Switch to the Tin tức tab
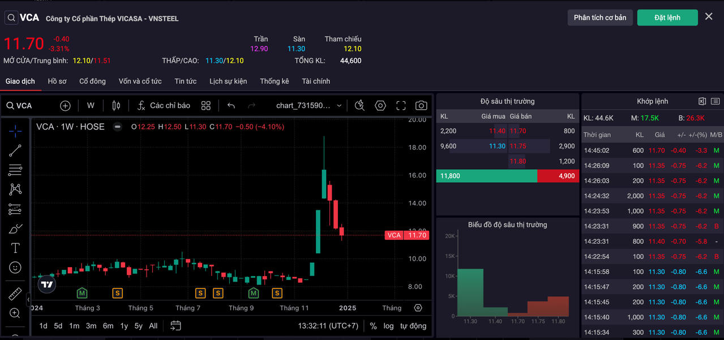The width and height of the screenshot is (724, 340). pyautogui.click(x=185, y=81)
